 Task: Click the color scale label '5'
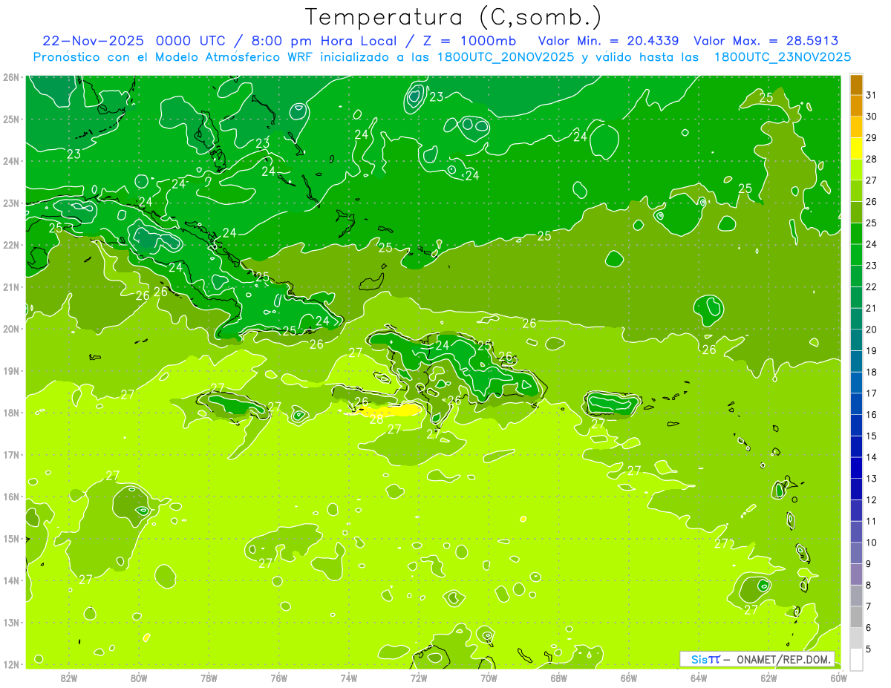click(869, 649)
